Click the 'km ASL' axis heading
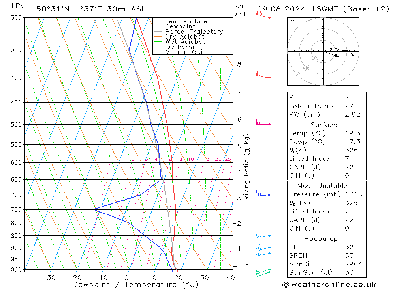The height and width of the screenshot is (289, 395). [x=241, y=10]
